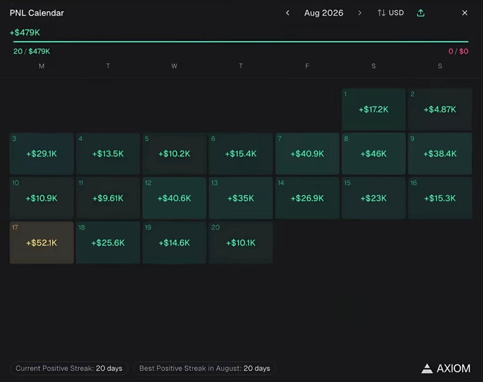This screenshot has width=483, height=382.
Task: Close the PNL Calendar dialog
Action: pos(464,13)
